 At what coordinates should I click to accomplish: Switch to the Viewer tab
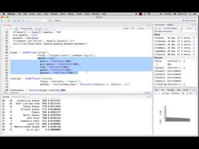point(186,90)
